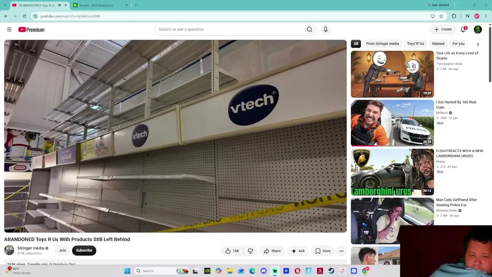Open Chrome three-dot menu
The width and height of the screenshot is (492, 277).
point(486,16)
